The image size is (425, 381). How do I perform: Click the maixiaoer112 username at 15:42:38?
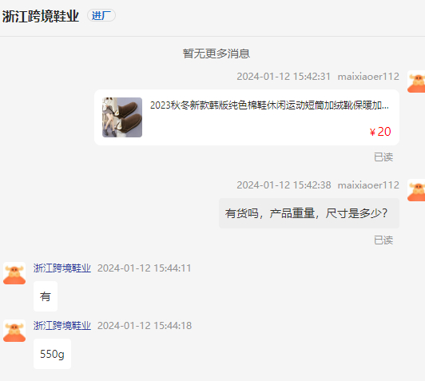pyautogui.click(x=368, y=185)
